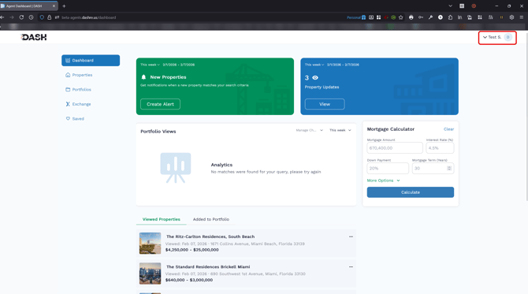Image resolution: width=528 pixels, height=294 pixels.
Task: Open Saved items in sidebar
Action: tap(75, 118)
